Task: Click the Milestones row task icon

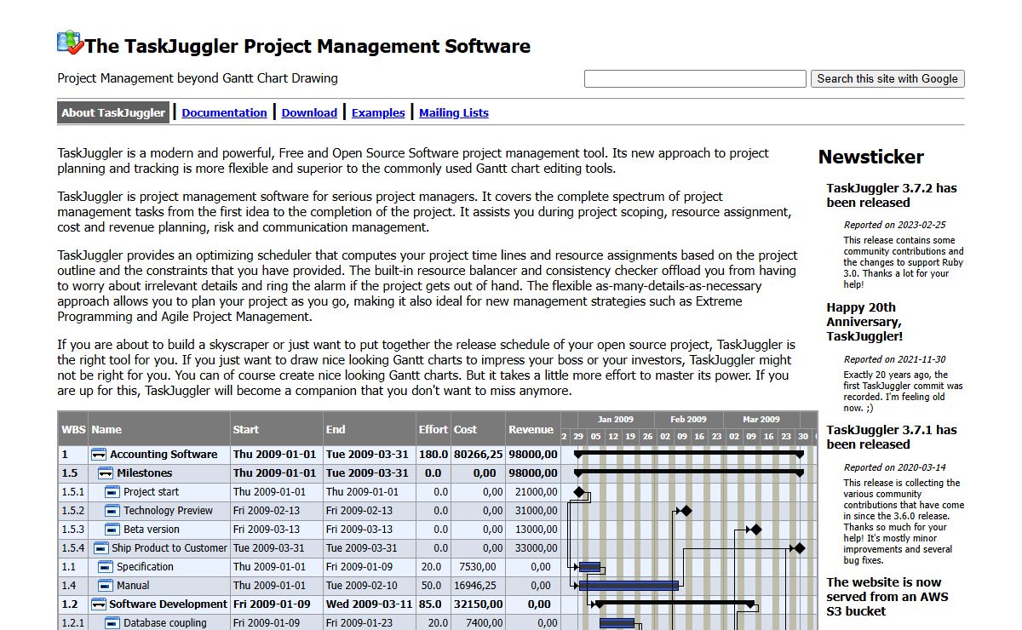Action: (105, 473)
